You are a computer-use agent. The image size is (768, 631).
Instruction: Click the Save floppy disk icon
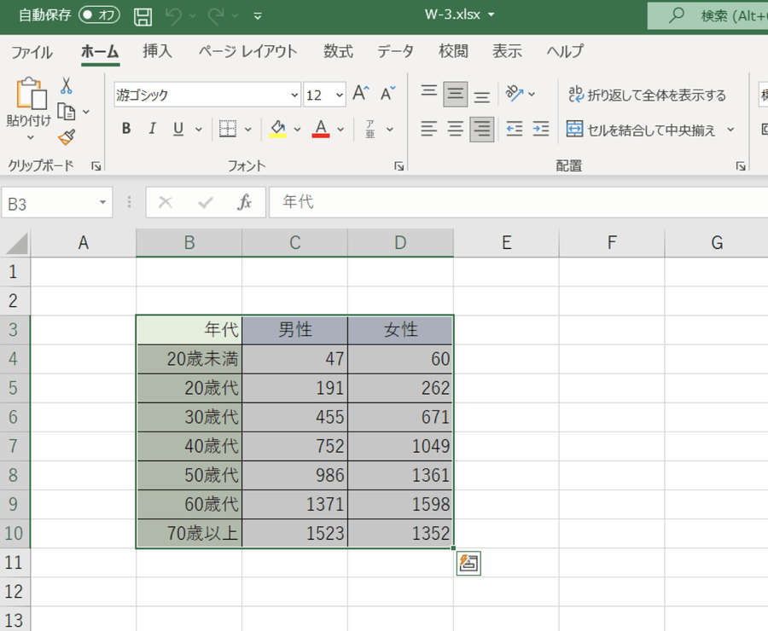click(143, 15)
